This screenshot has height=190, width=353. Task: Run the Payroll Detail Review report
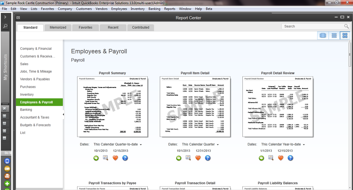[x=261, y=158]
